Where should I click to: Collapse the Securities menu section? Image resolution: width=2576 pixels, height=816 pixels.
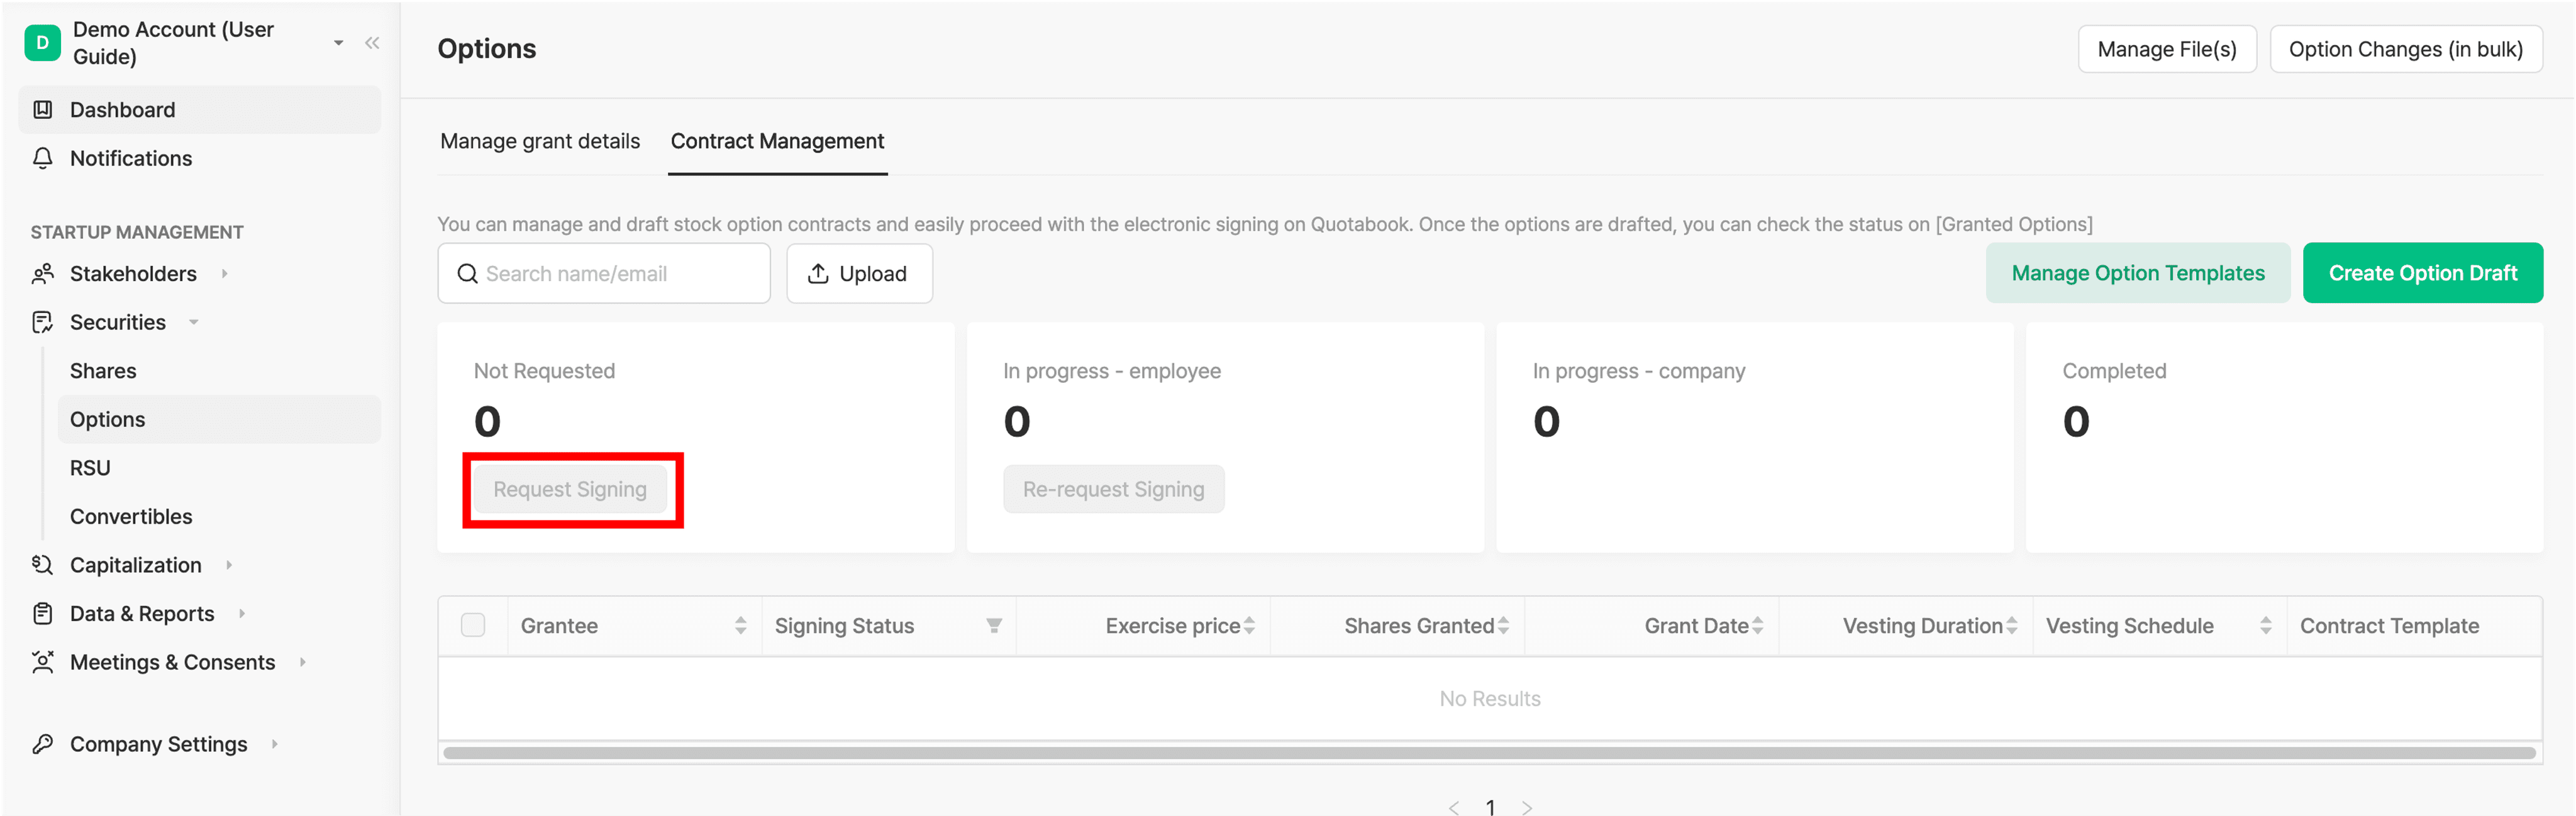click(194, 322)
